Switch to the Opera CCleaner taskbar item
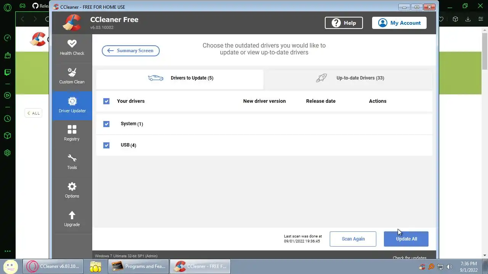The image size is (488, 274). [x=53, y=266]
